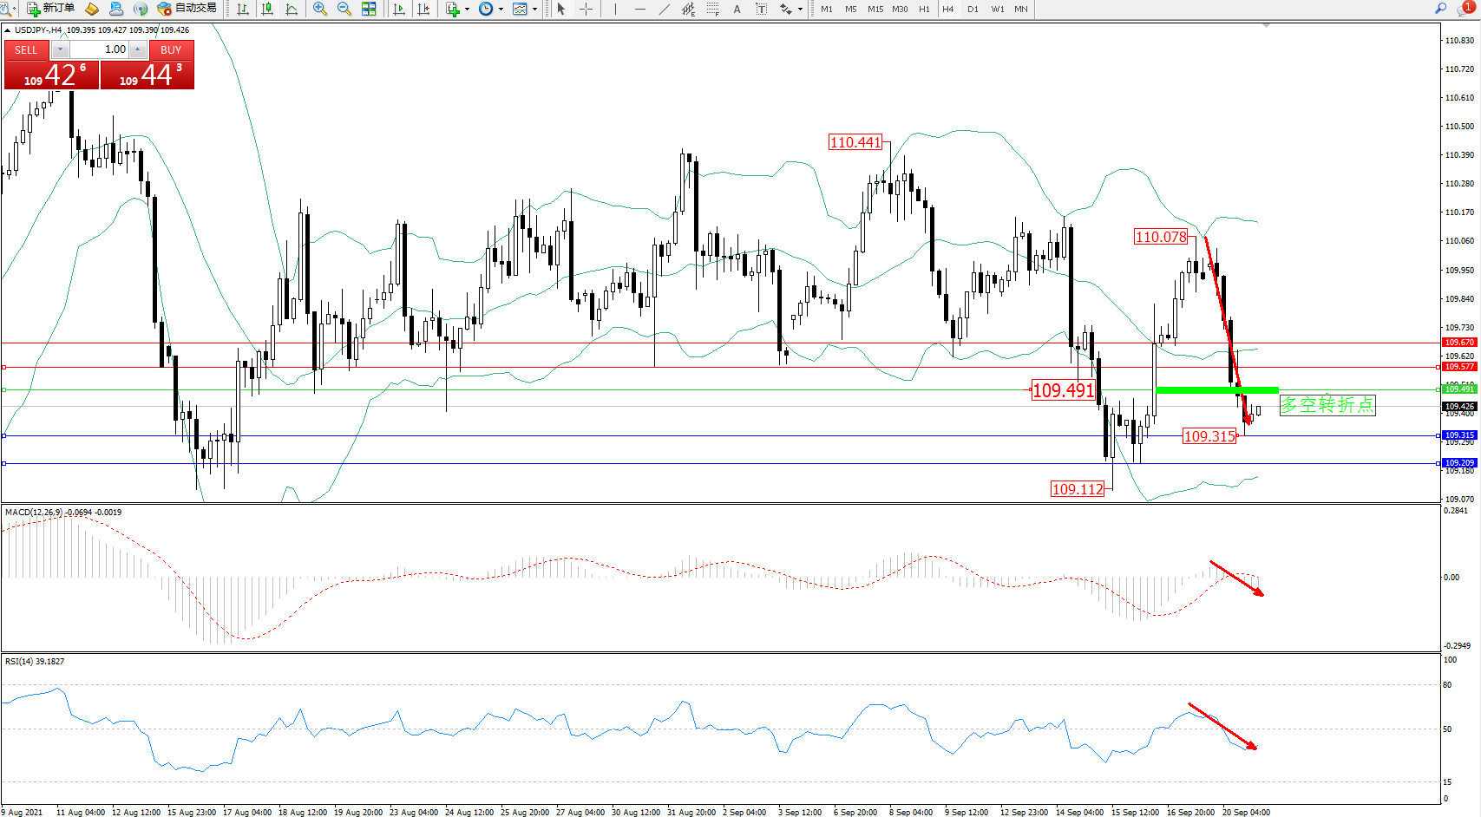Click the zoom in magnifier icon

320,9
